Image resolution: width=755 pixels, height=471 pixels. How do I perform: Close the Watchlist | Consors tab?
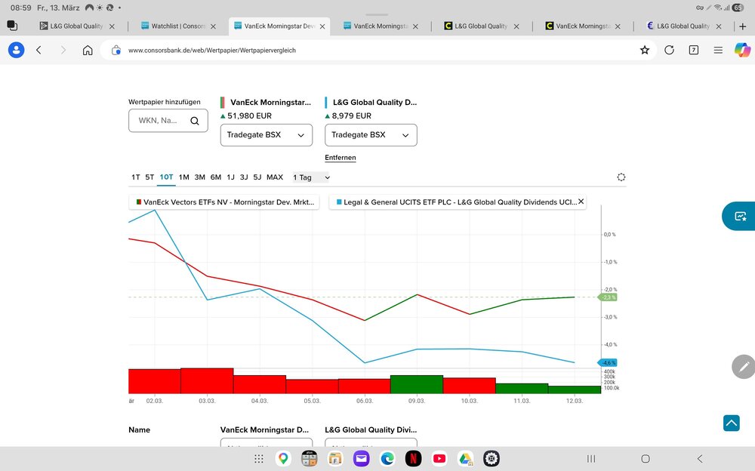click(x=214, y=26)
